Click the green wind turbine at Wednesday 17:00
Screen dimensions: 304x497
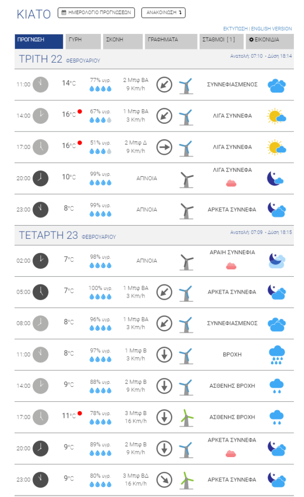click(x=186, y=417)
